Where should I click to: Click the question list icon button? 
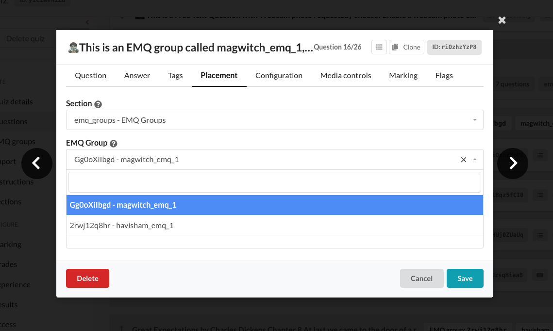pyautogui.click(x=379, y=47)
